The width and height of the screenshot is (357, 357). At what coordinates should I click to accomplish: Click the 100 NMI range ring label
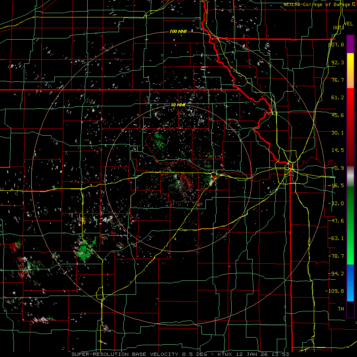pyautogui.click(x=178, y=31)
